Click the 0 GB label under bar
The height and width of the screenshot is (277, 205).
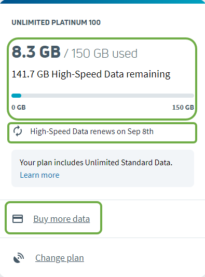click(x=19, y=108)
